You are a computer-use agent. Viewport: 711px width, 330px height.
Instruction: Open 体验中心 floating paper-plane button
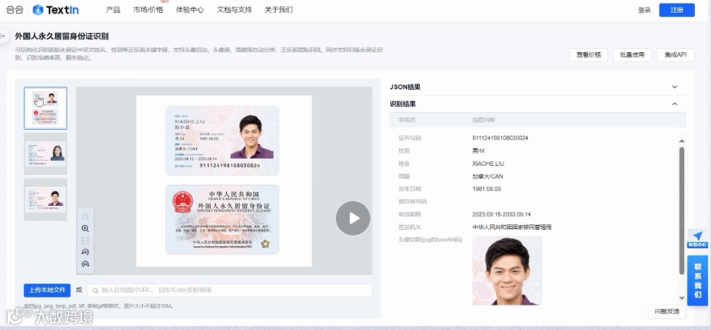click(x=698, y=238)
